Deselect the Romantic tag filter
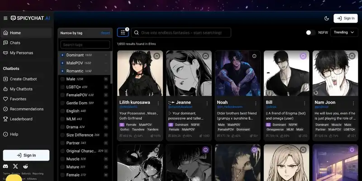Viewport: 362px width, 181px height. (62, 71)
